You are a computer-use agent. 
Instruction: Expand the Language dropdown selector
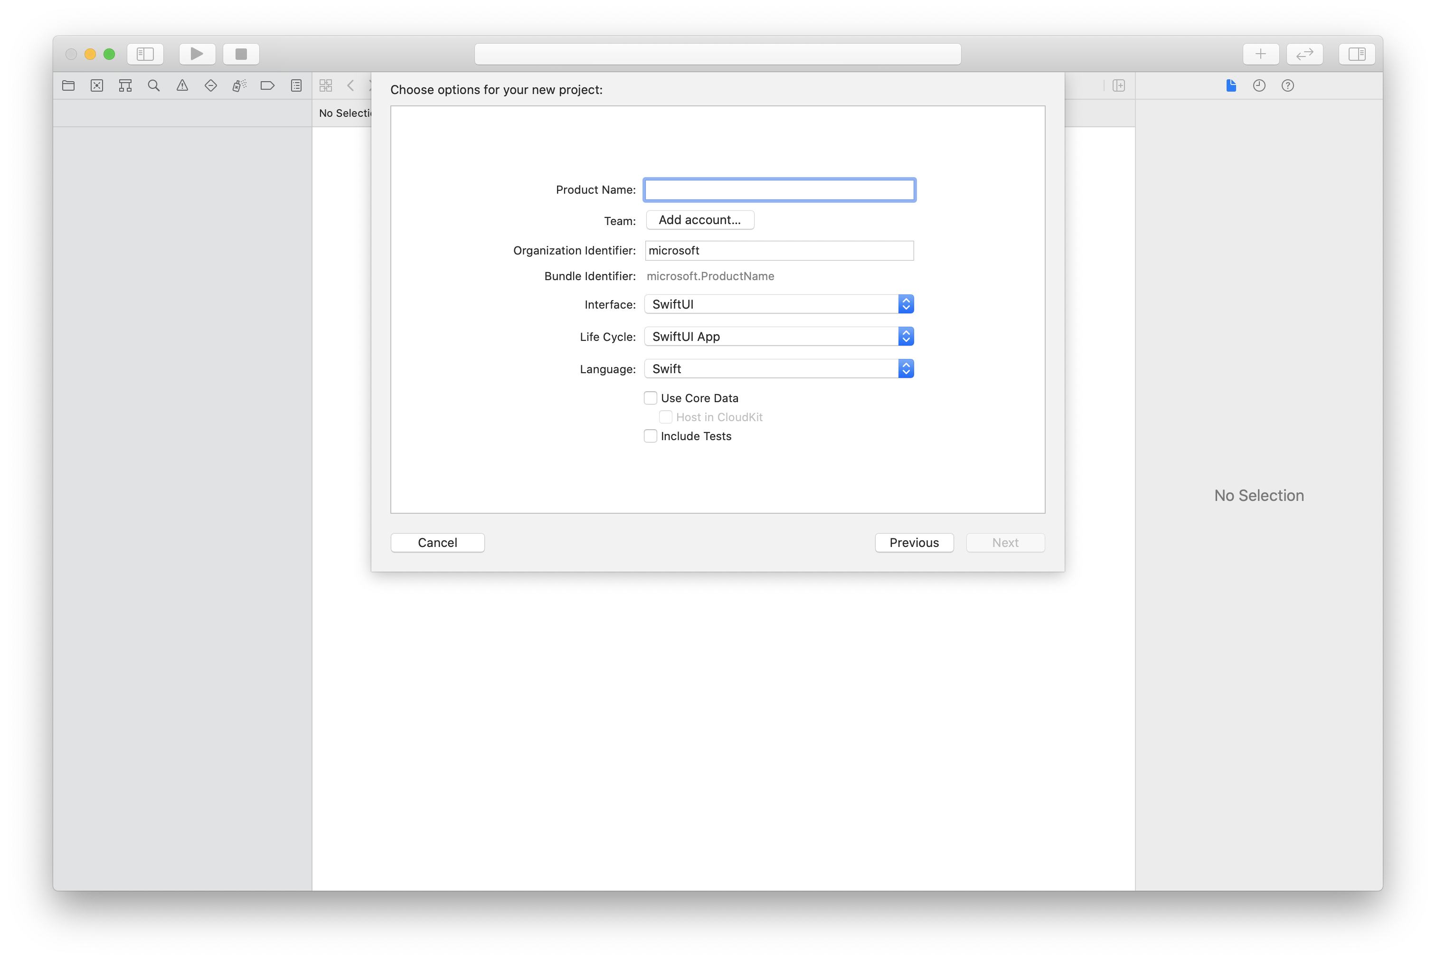point(905,368)
